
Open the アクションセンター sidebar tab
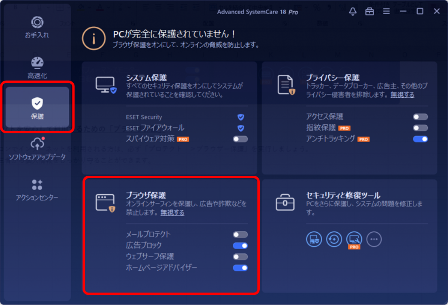(37, 190)
